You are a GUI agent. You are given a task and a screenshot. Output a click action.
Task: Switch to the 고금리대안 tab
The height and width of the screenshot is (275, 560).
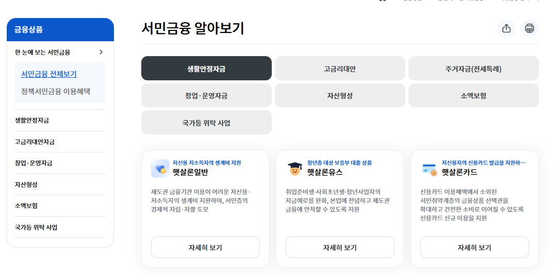[x=340, y=68]
